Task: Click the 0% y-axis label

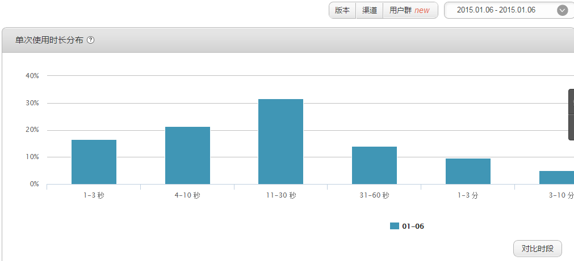Action: 34,184
